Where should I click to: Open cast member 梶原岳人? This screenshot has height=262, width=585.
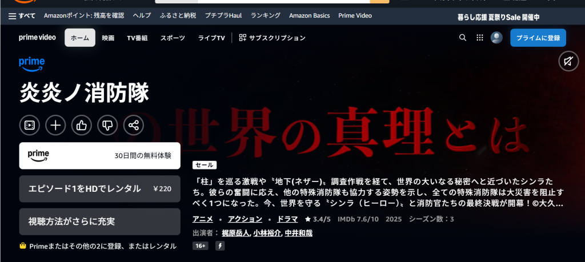[x=235, y=233]
